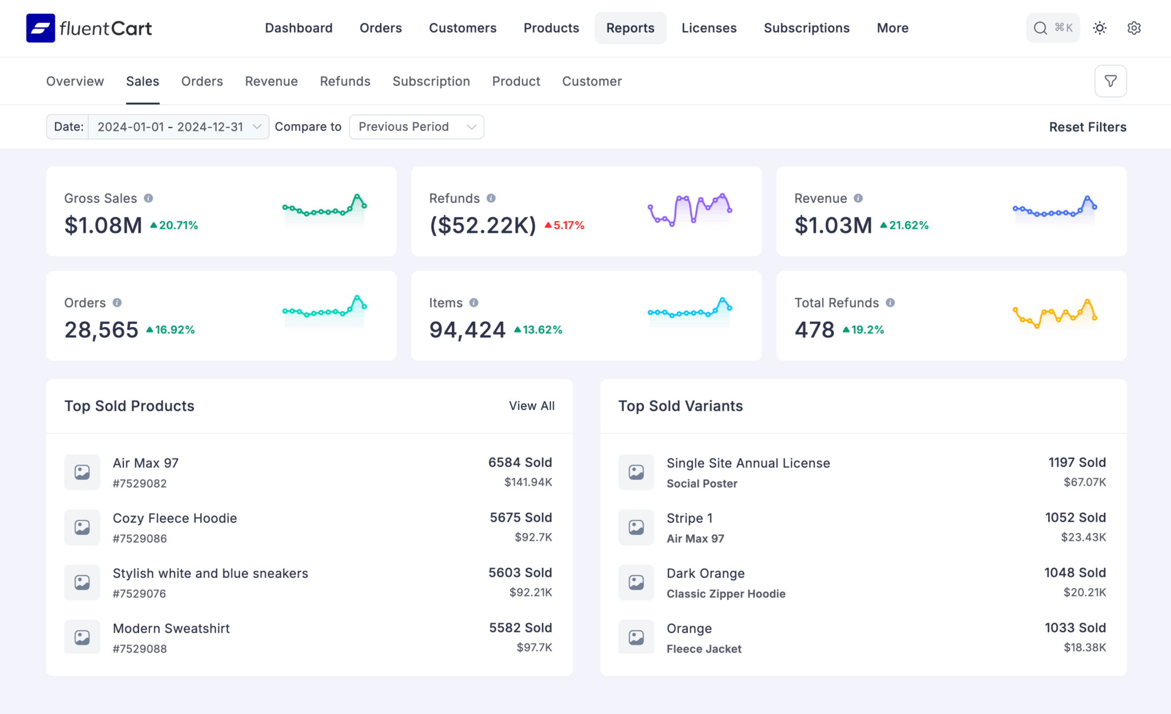Open the global search with command palette
Image resolution: width=1171 pixels, height=714 pixels.
pos(1053,27)
